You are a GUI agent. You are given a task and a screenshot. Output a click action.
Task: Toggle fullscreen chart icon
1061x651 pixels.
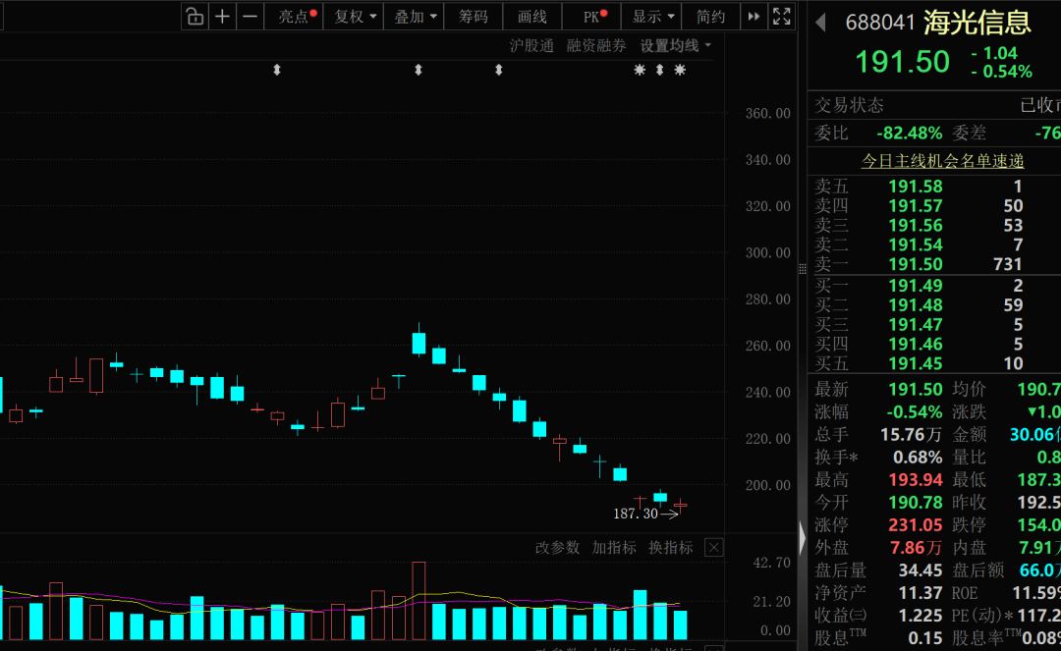click(782, 17)
